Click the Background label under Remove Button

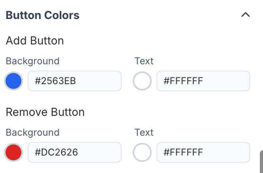point(32,132)
